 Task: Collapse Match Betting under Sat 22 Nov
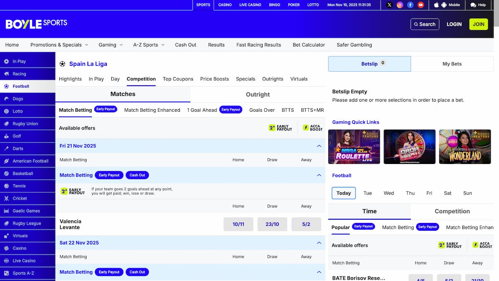coord(319,272)
